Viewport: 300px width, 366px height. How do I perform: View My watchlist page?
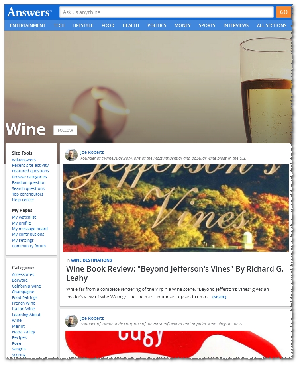click(x=24, y=217)
